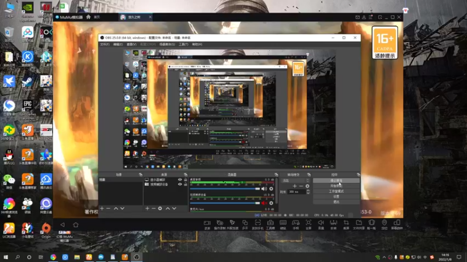Adjust 视频捕获设备 volume slider
Viewport: 467px width, 262px height.
click(x=225, y=203)
